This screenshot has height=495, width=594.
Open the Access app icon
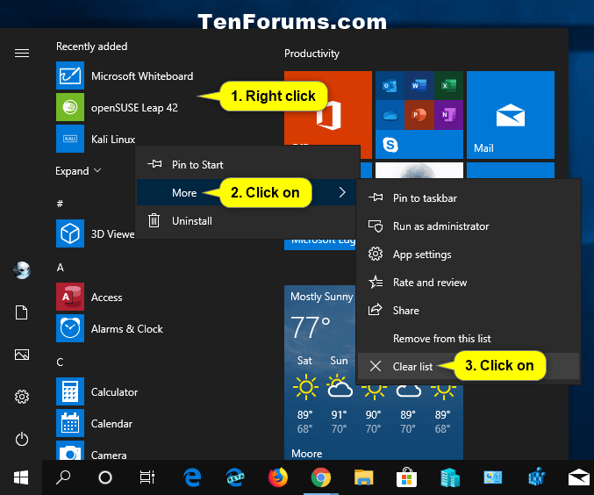click(70, 297)
